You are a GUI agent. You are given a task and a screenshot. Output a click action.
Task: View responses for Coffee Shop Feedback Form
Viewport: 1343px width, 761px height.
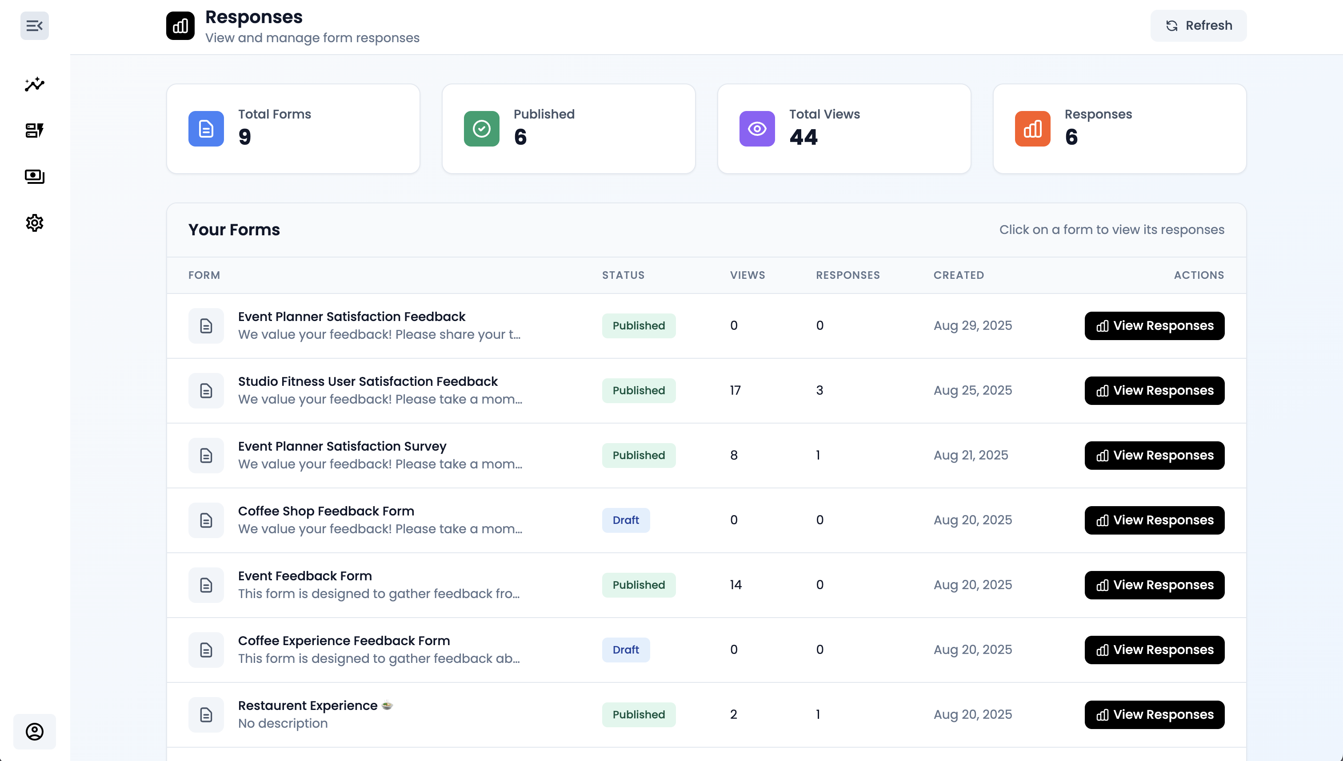pos(1155,520)
